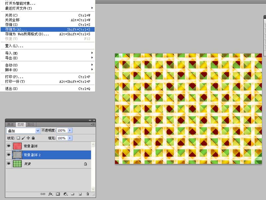The height and width of the screenshot is (200, 266).
Task: Hide the 背景 副本 layer
Action: [x=9, y=146]
